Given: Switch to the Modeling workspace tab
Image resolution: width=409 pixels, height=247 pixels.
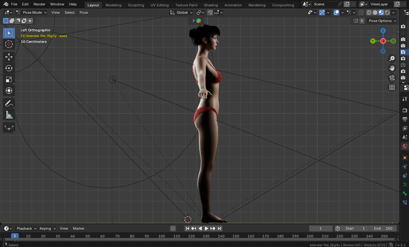Looking at the screenshot, I should pos(113,5).
